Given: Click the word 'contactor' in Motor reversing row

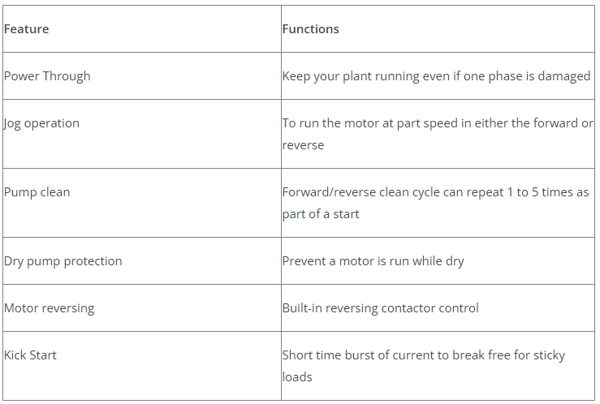Looking at the screenshot, I should point(415,308).
